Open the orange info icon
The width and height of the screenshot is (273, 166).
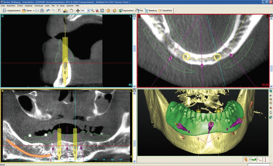click(108, 11)
